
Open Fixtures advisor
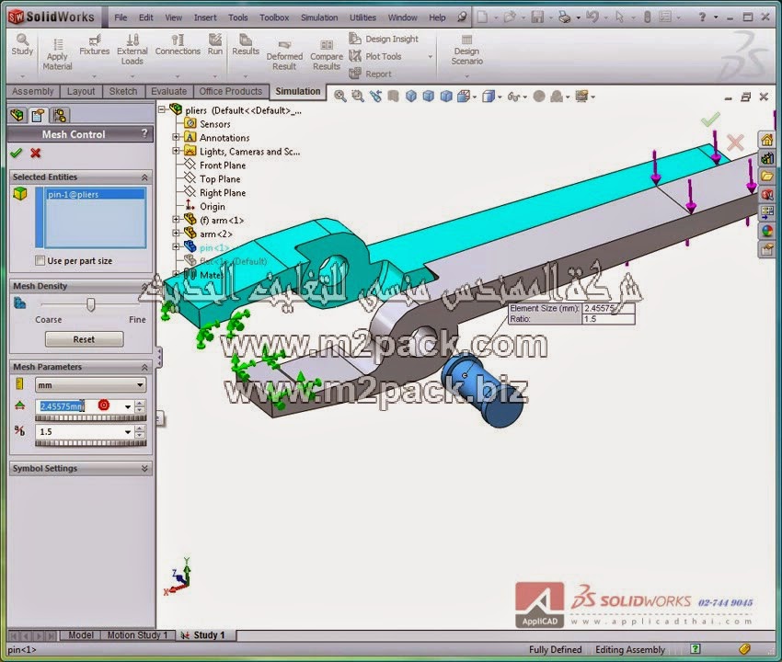pos(94,45)
